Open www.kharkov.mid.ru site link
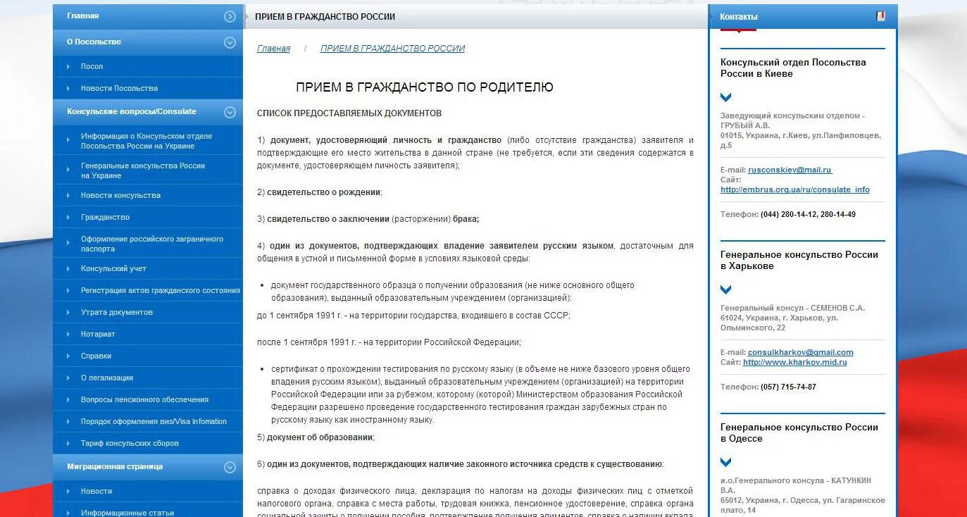 (795, 362)
